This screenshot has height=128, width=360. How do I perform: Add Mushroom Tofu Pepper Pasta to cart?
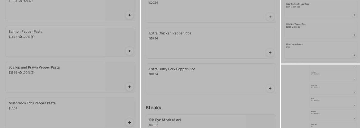click(129, 122)
